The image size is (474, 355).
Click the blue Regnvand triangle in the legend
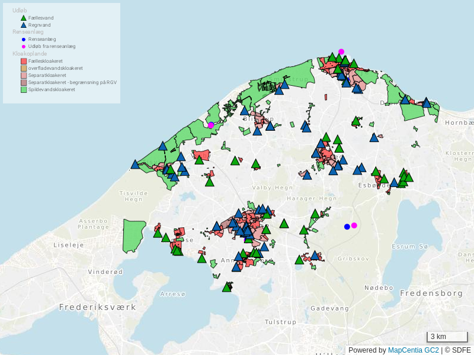24,25
